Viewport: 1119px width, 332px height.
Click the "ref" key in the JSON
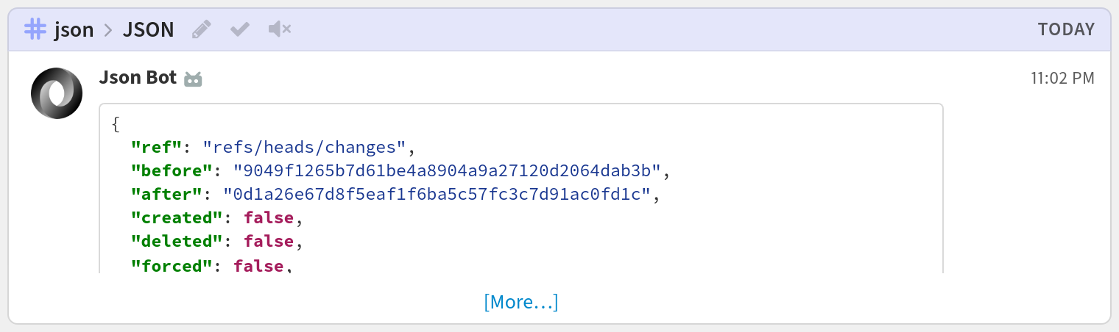pos(156,148)
